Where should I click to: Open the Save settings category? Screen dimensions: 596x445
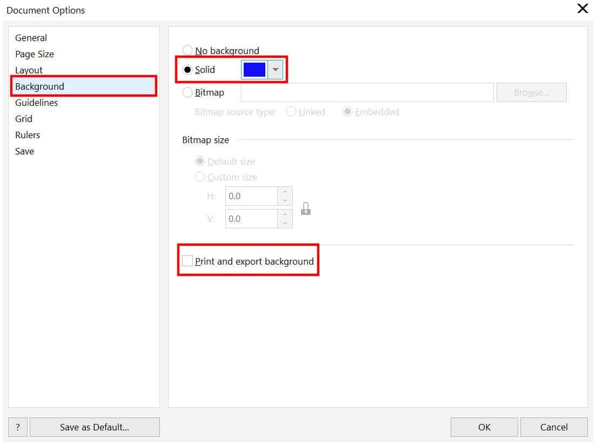tap(24, 151)
